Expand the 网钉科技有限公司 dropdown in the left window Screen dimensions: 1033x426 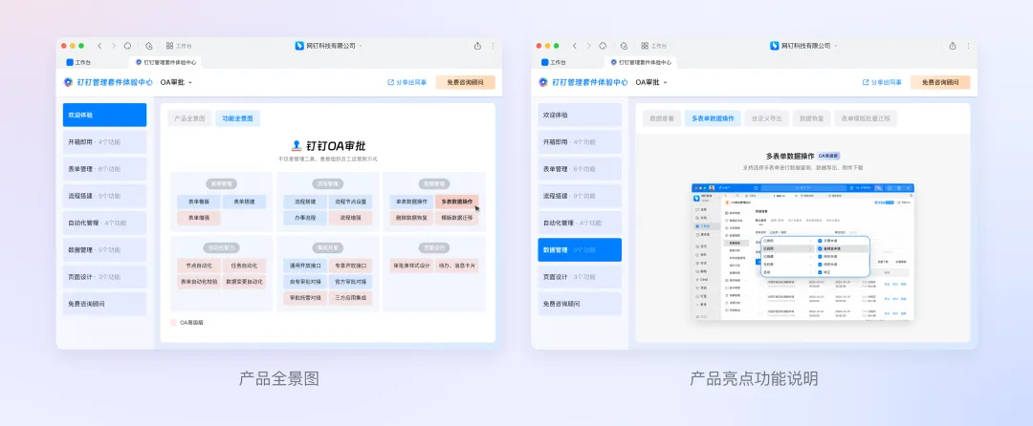[361, 46]
